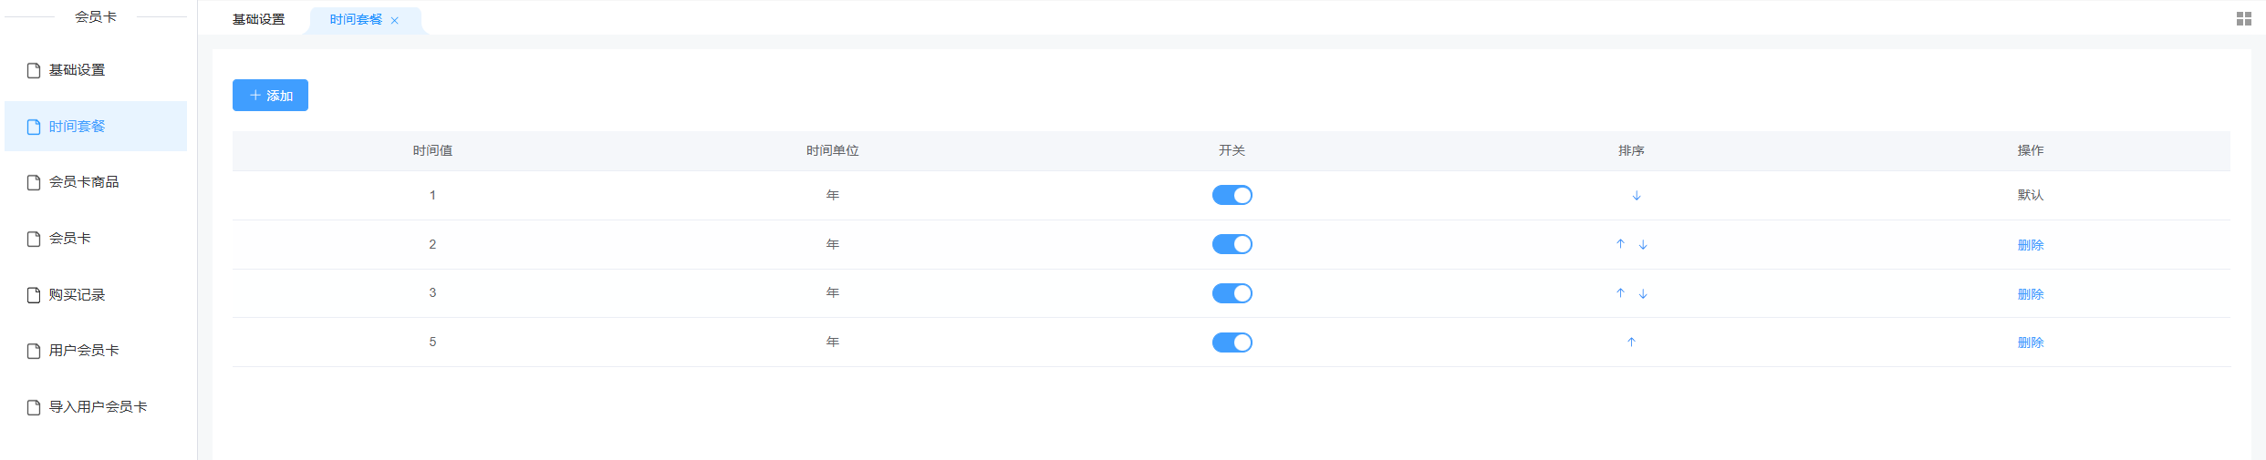Image resolution: width=2266 pixels, height=460 pixels.
Task: Close the 时间套餐 tab
Action: (395, 21)
